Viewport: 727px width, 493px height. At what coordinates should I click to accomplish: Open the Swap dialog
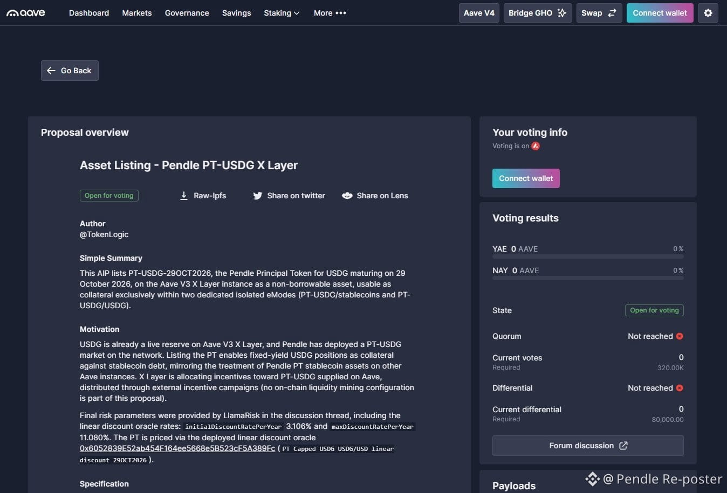tap(599, 13)
